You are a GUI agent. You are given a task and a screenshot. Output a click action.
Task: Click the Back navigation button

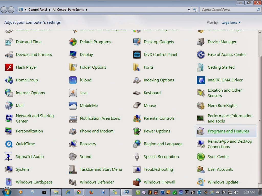[x=4, y=10]
